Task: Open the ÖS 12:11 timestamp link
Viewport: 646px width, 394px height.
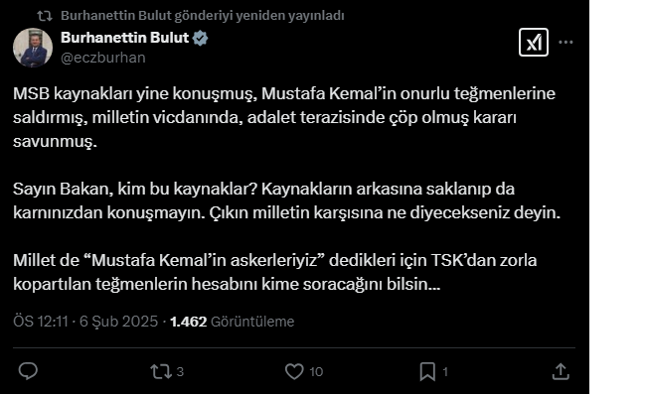Action: point(41,322)
